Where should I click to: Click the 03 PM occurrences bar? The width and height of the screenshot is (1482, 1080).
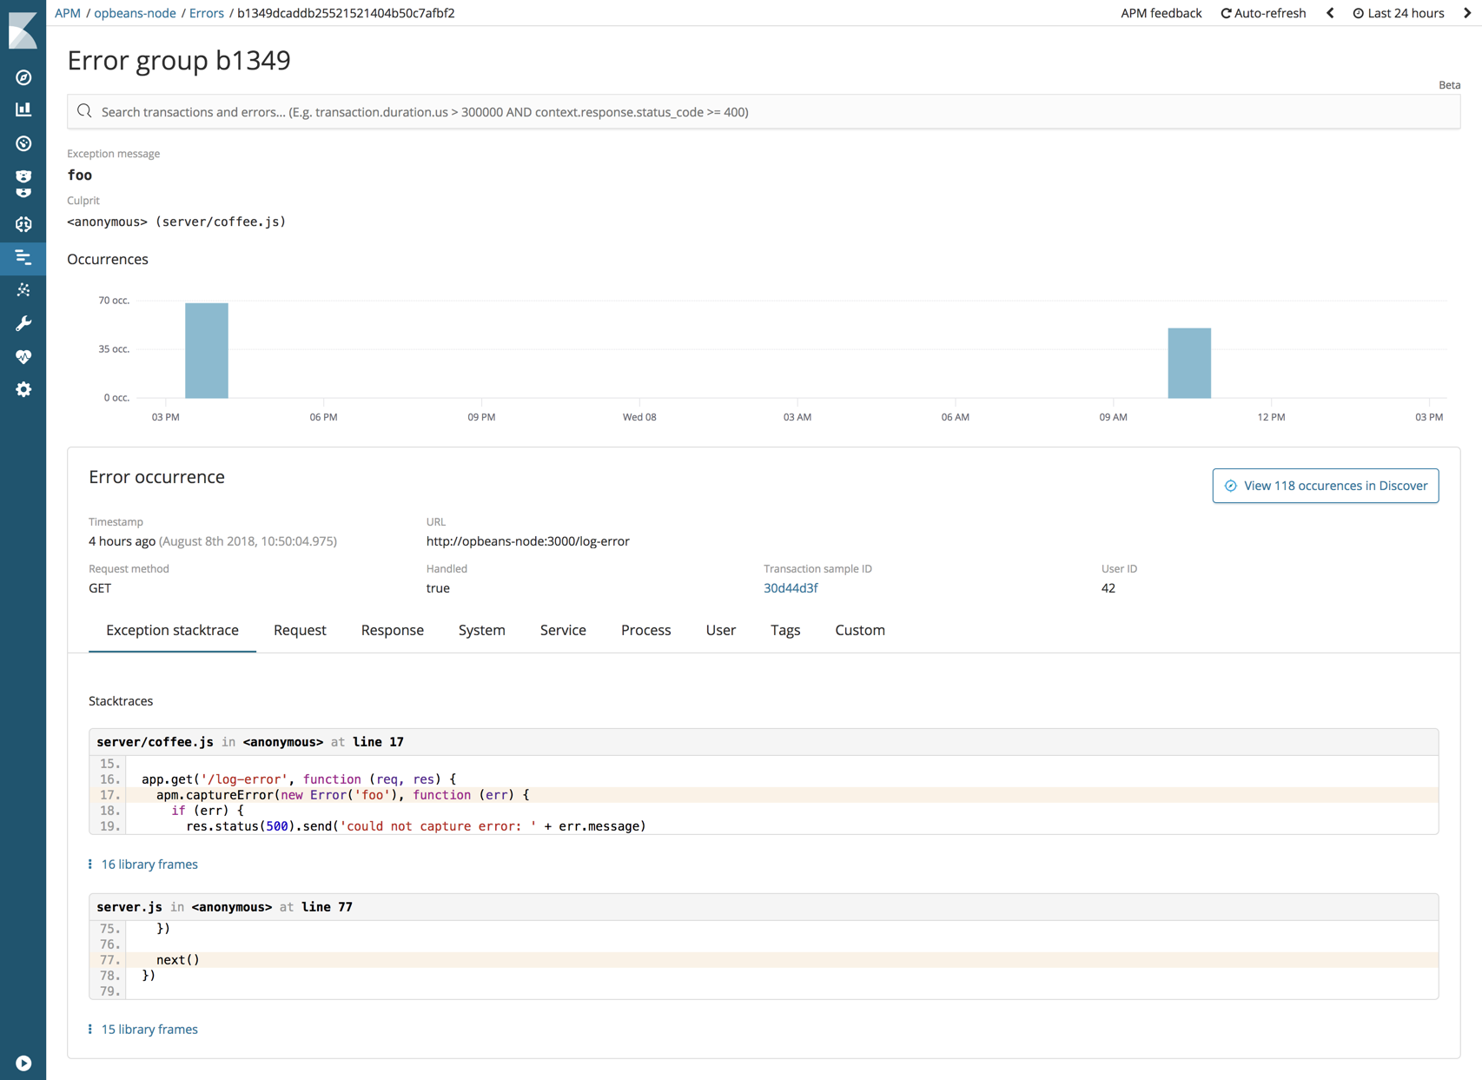[x=207, y=350]
